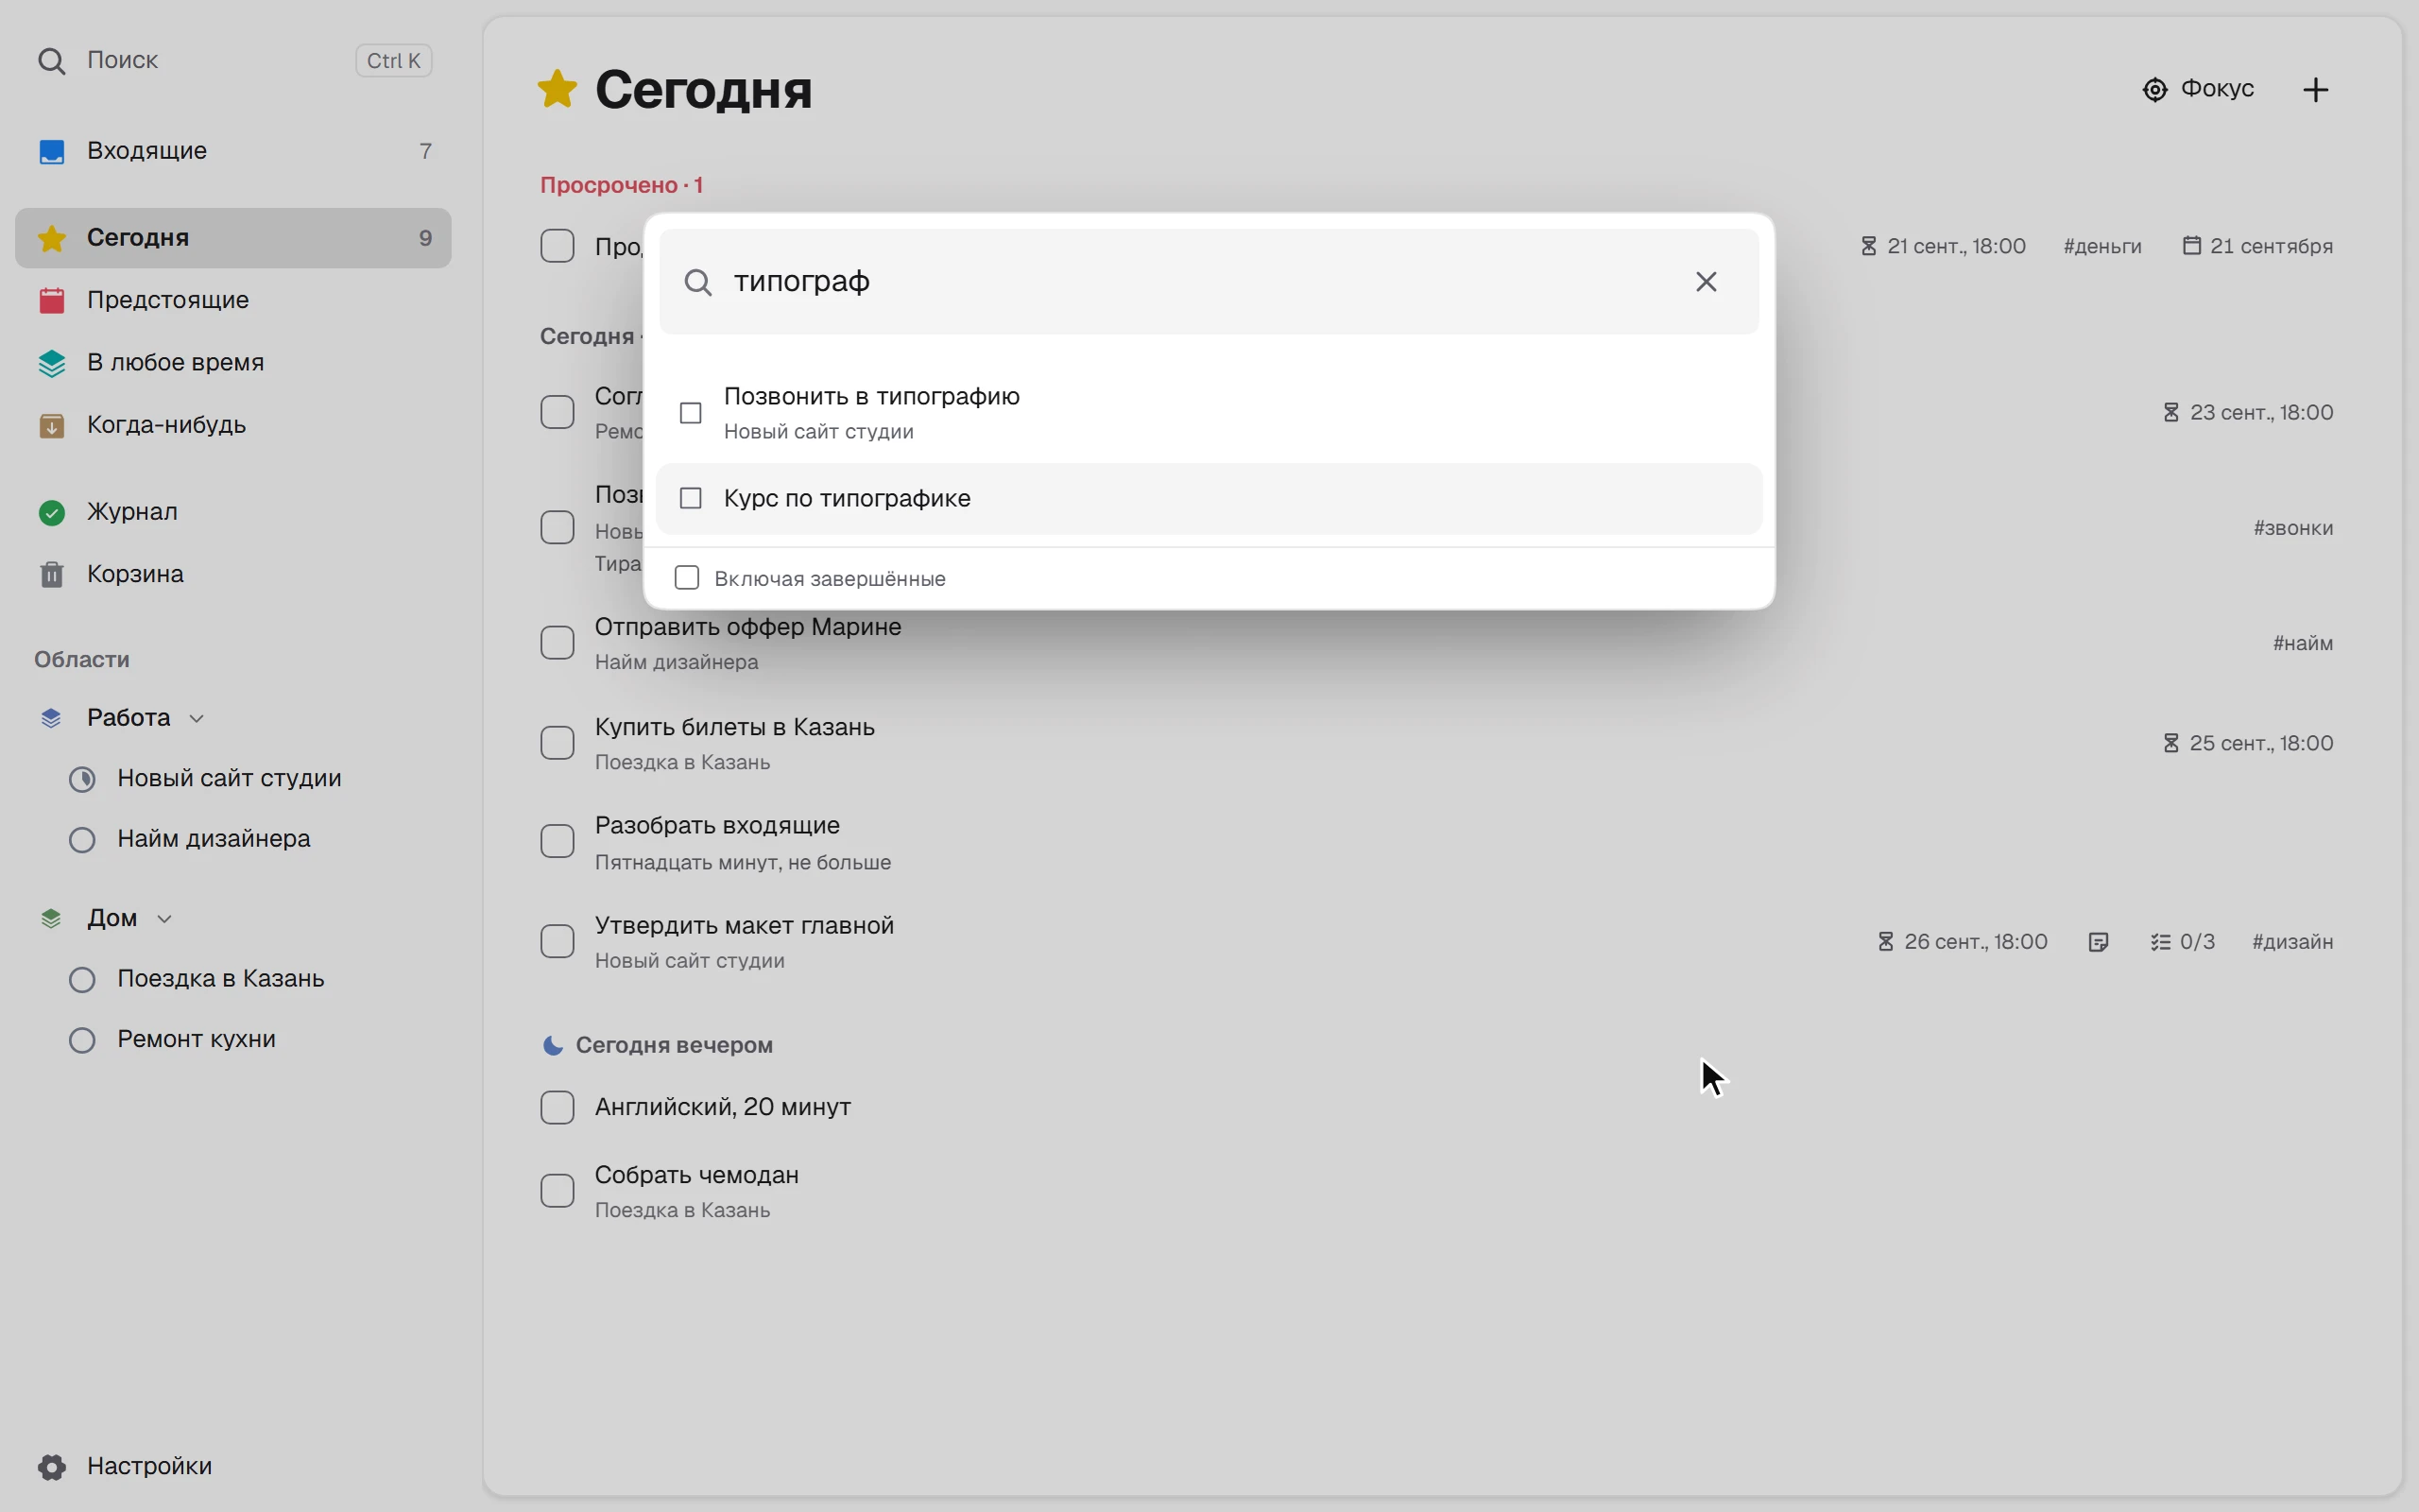The height and width of the screenshot is (1512, 2419).
Task: Click the checklist 0/3 indicator
Action: click(2182, 942)
